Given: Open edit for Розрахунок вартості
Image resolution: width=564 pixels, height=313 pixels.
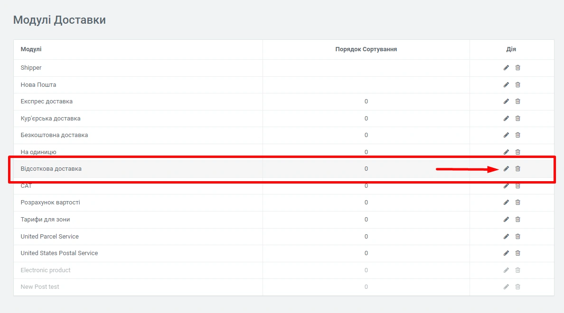Looking at the screenshot, I should click(506, 203).
